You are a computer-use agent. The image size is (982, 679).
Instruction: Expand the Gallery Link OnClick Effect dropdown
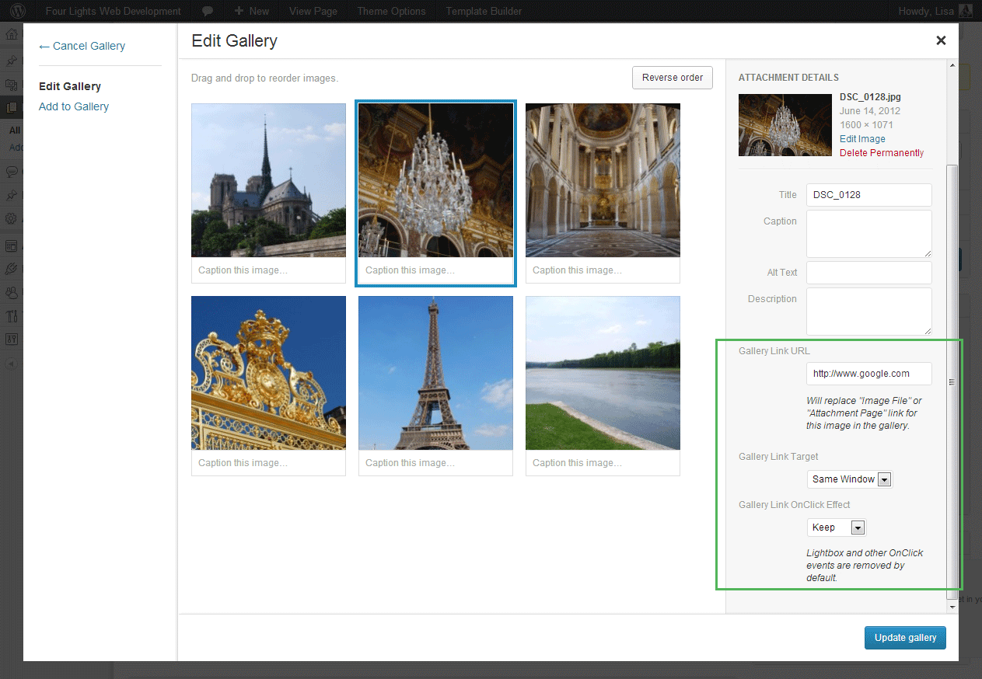coord(837,528)
